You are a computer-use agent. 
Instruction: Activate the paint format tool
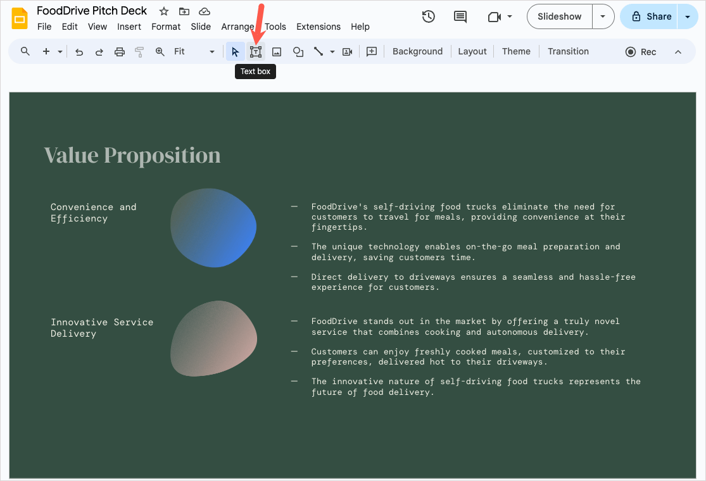pyautogui.click(x=139, y=52)
